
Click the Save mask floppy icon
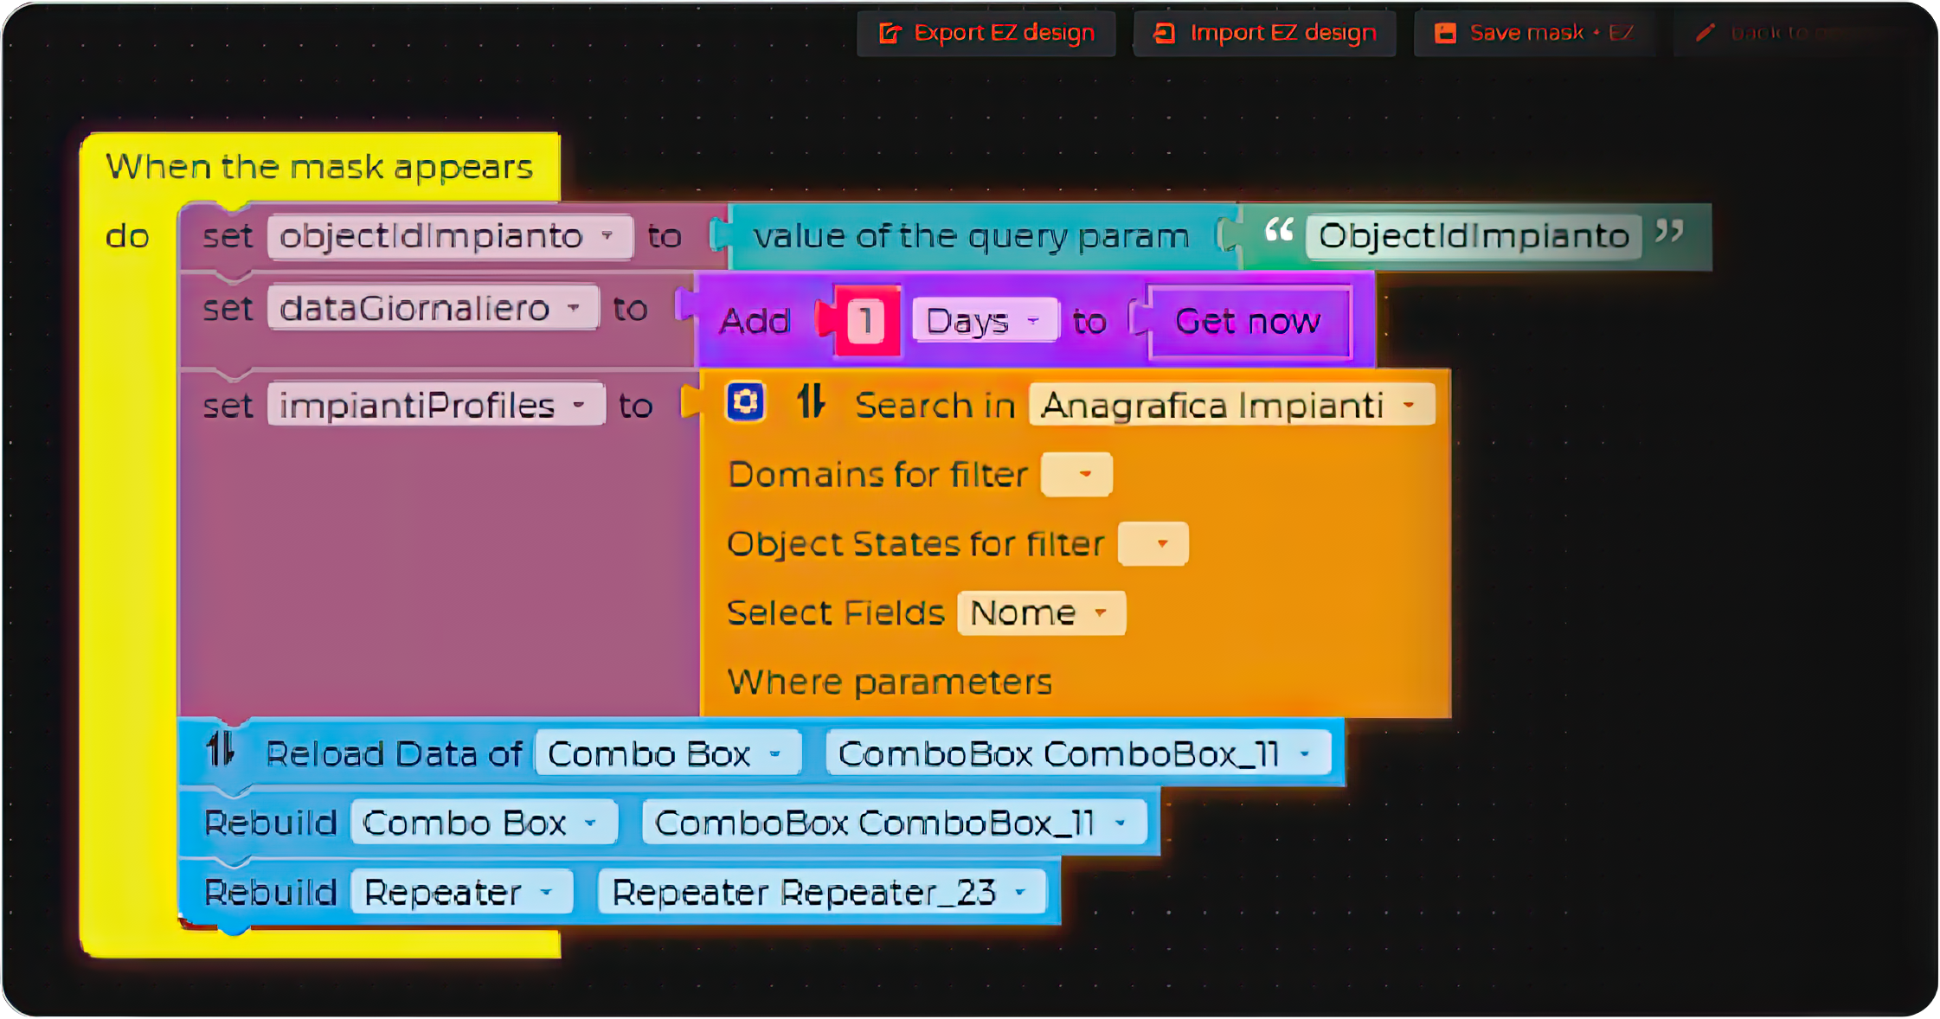(x=1445, y=33)
